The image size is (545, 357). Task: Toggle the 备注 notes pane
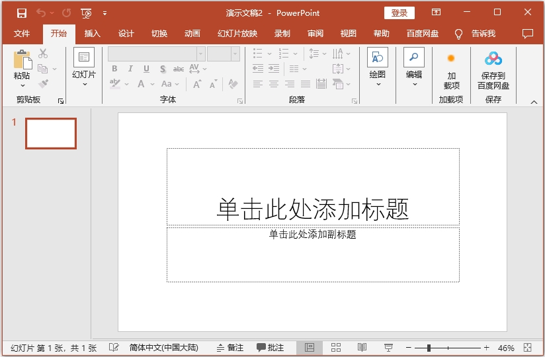click(230, 348)
